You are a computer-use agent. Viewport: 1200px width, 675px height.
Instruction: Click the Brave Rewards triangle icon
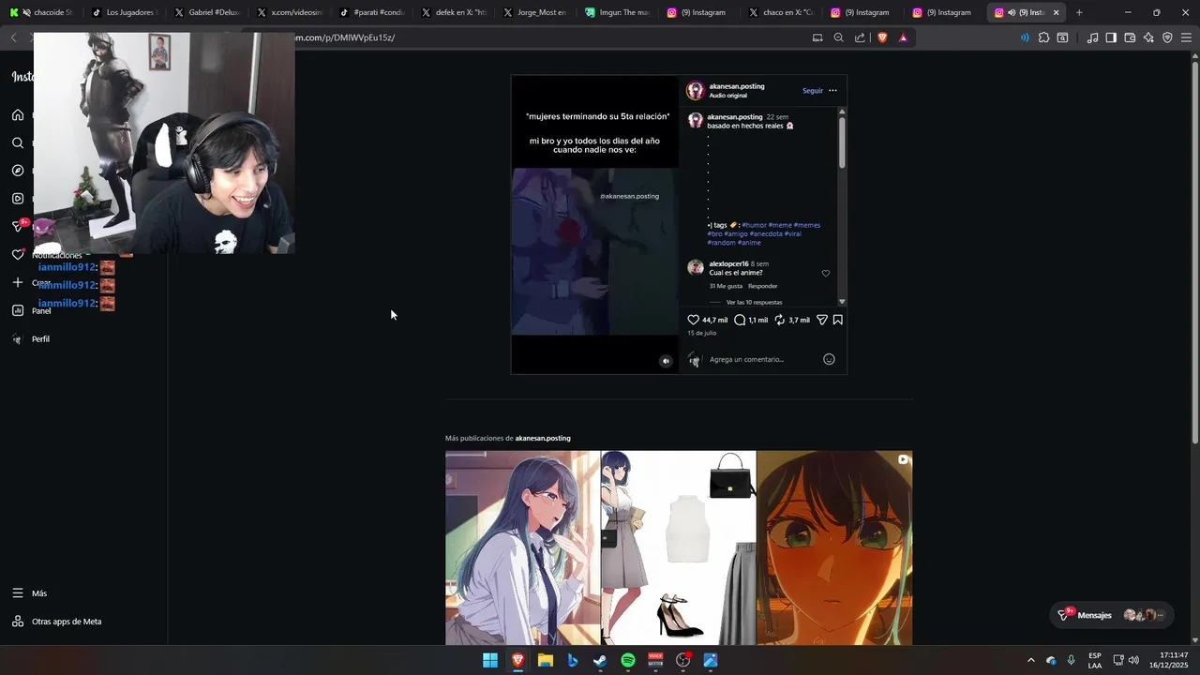pos(903,37)
